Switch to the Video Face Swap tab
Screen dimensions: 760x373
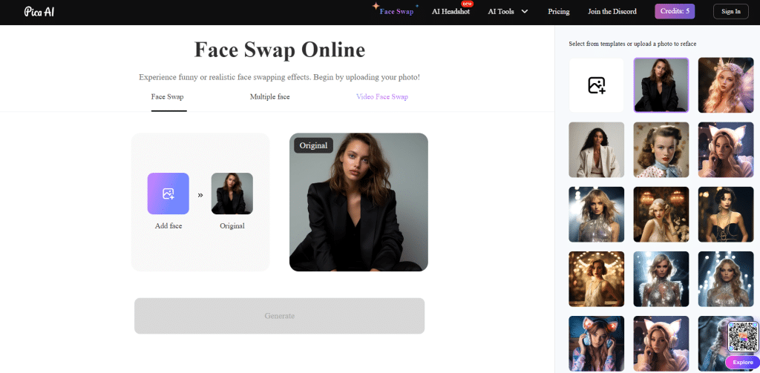(x=381, y=97)
